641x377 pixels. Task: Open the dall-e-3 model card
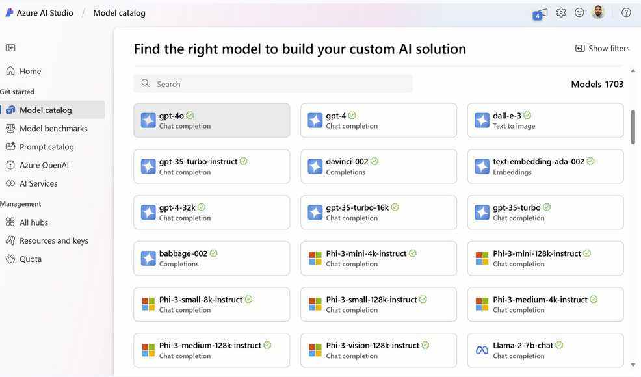(545, 120)
